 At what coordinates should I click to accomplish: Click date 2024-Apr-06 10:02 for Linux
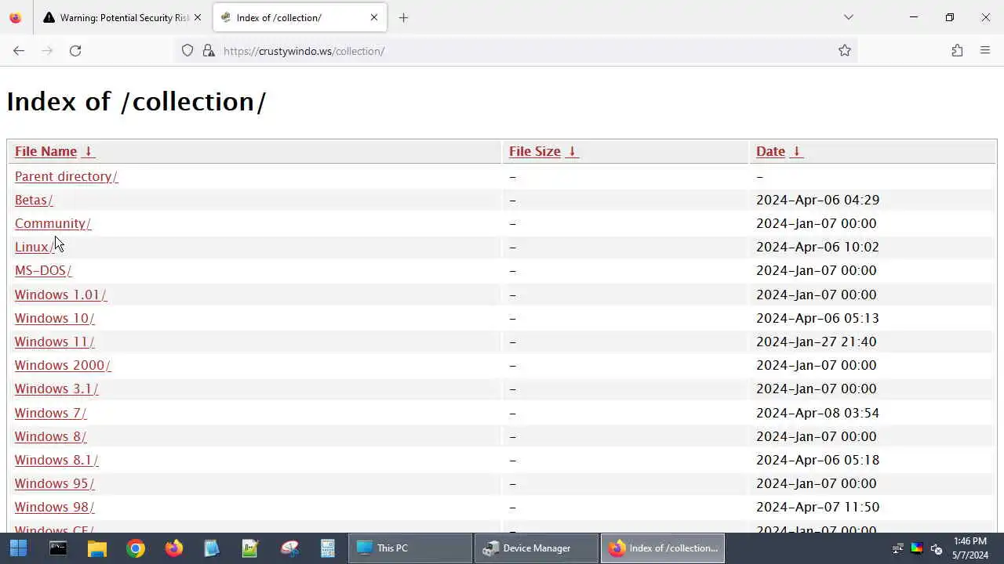tap(817, 247)
